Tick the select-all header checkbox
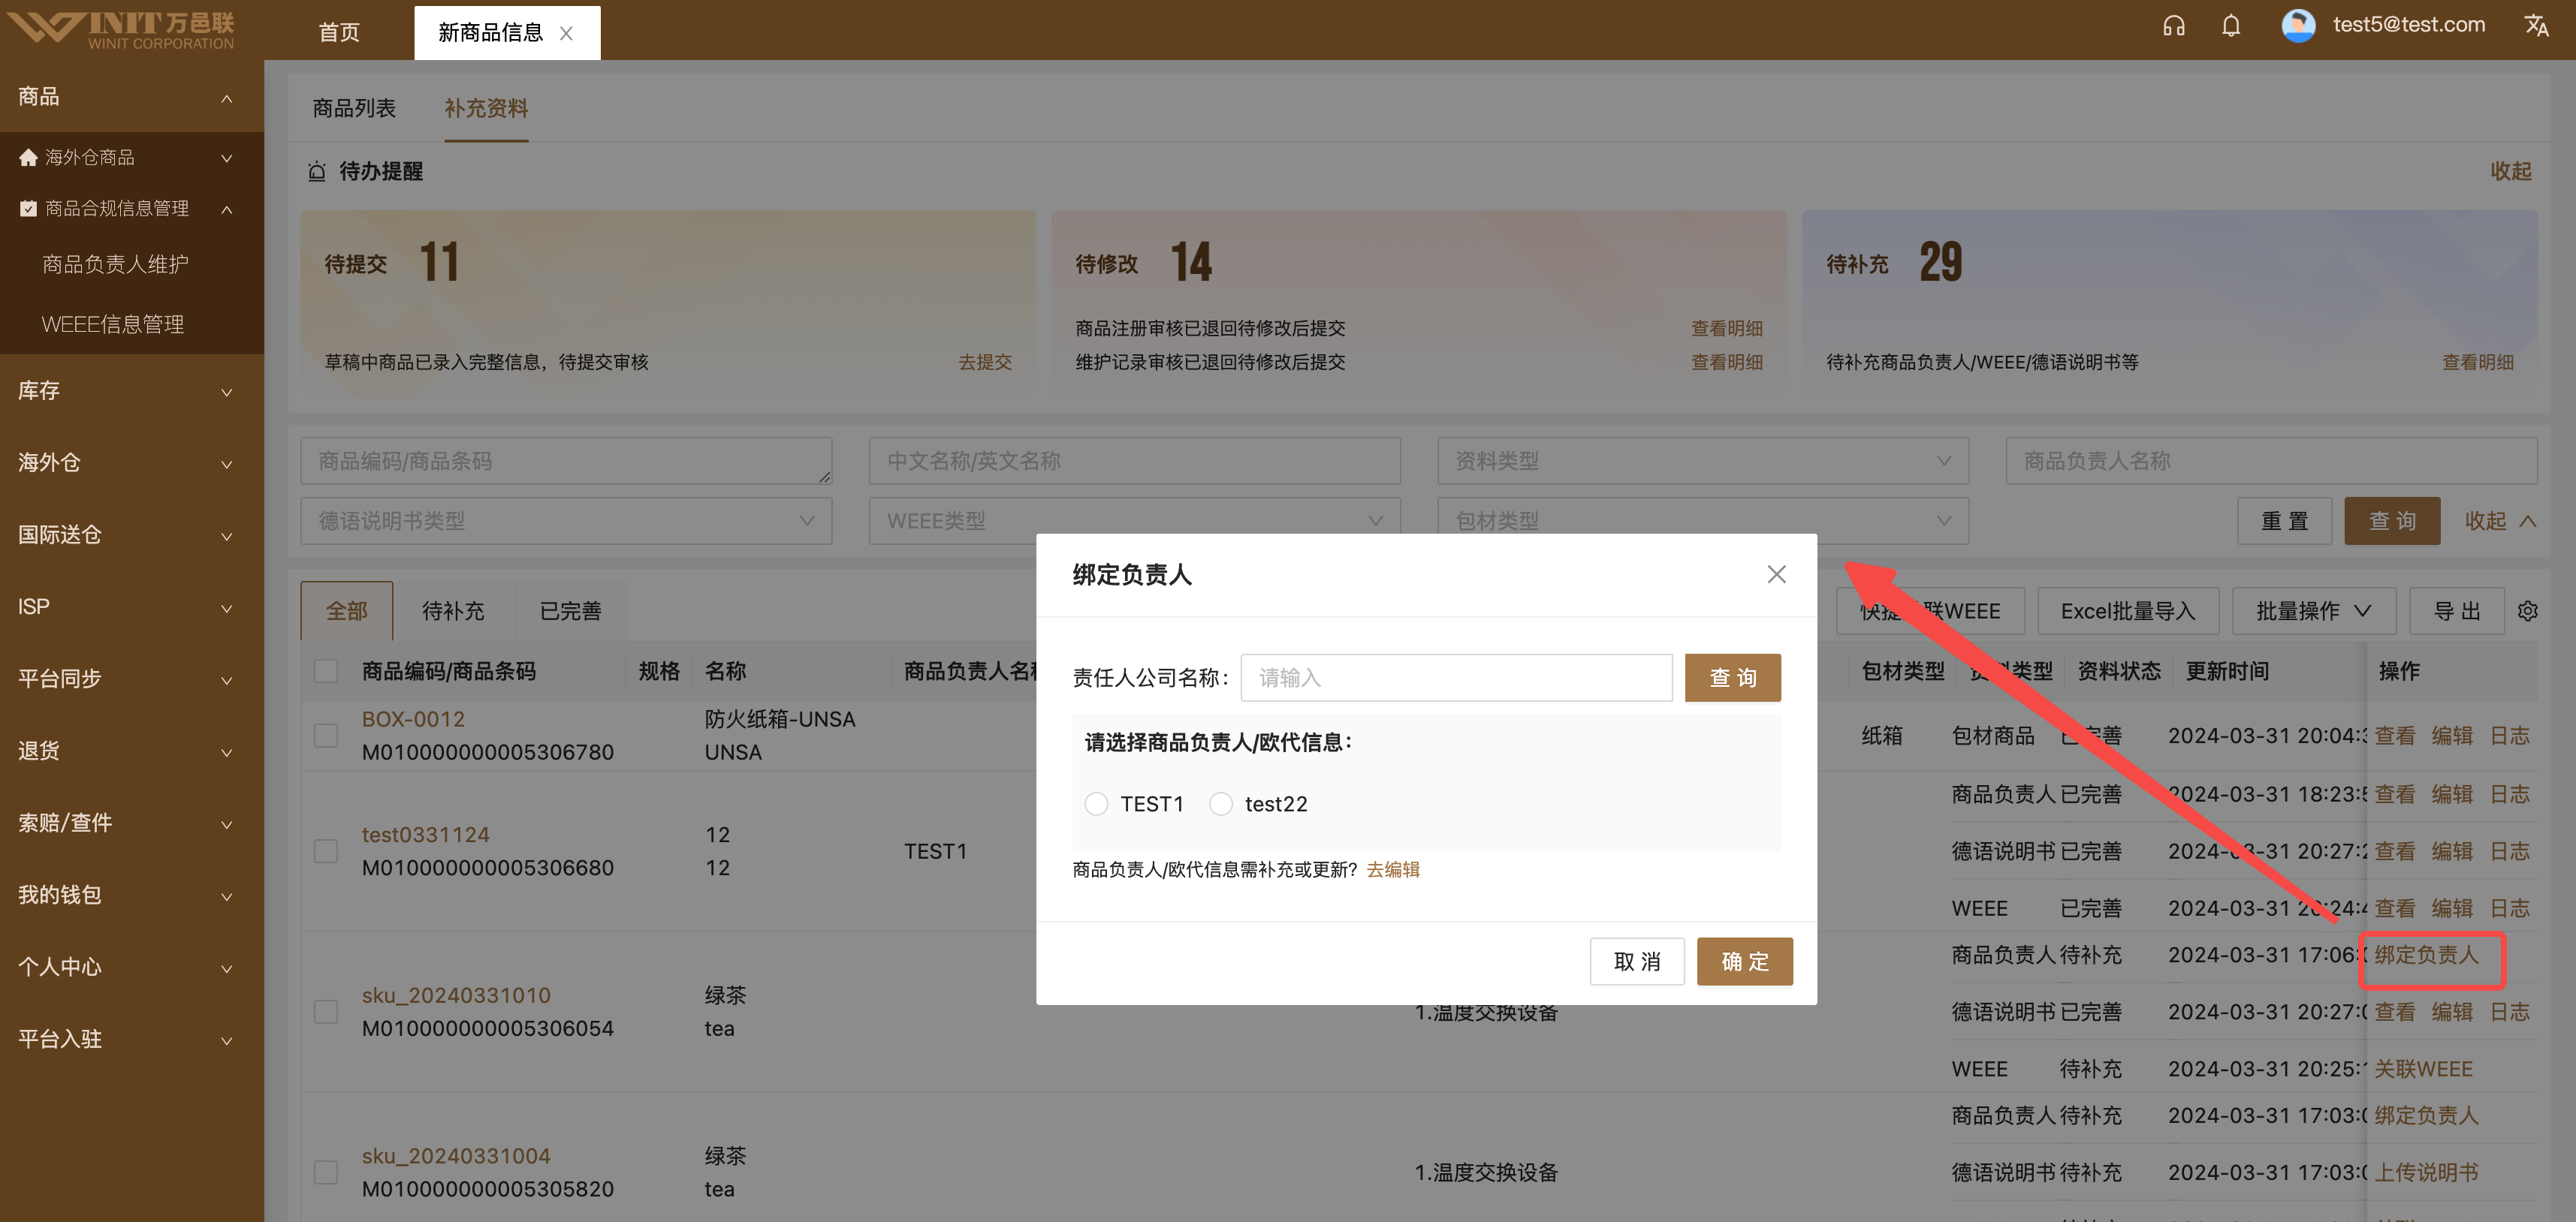 [326, 670]
